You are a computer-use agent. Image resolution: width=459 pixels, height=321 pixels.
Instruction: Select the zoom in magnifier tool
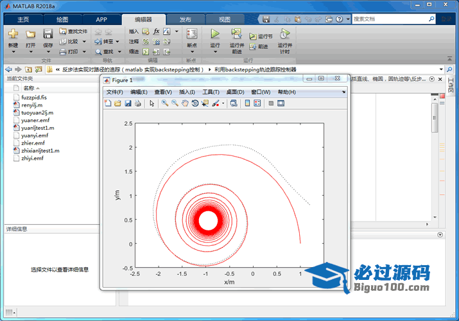[x=165, y=103]
